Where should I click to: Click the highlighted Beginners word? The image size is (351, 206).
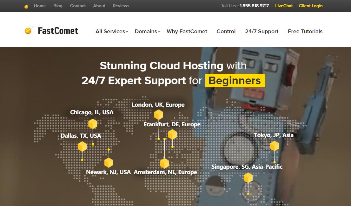(235, 81)
